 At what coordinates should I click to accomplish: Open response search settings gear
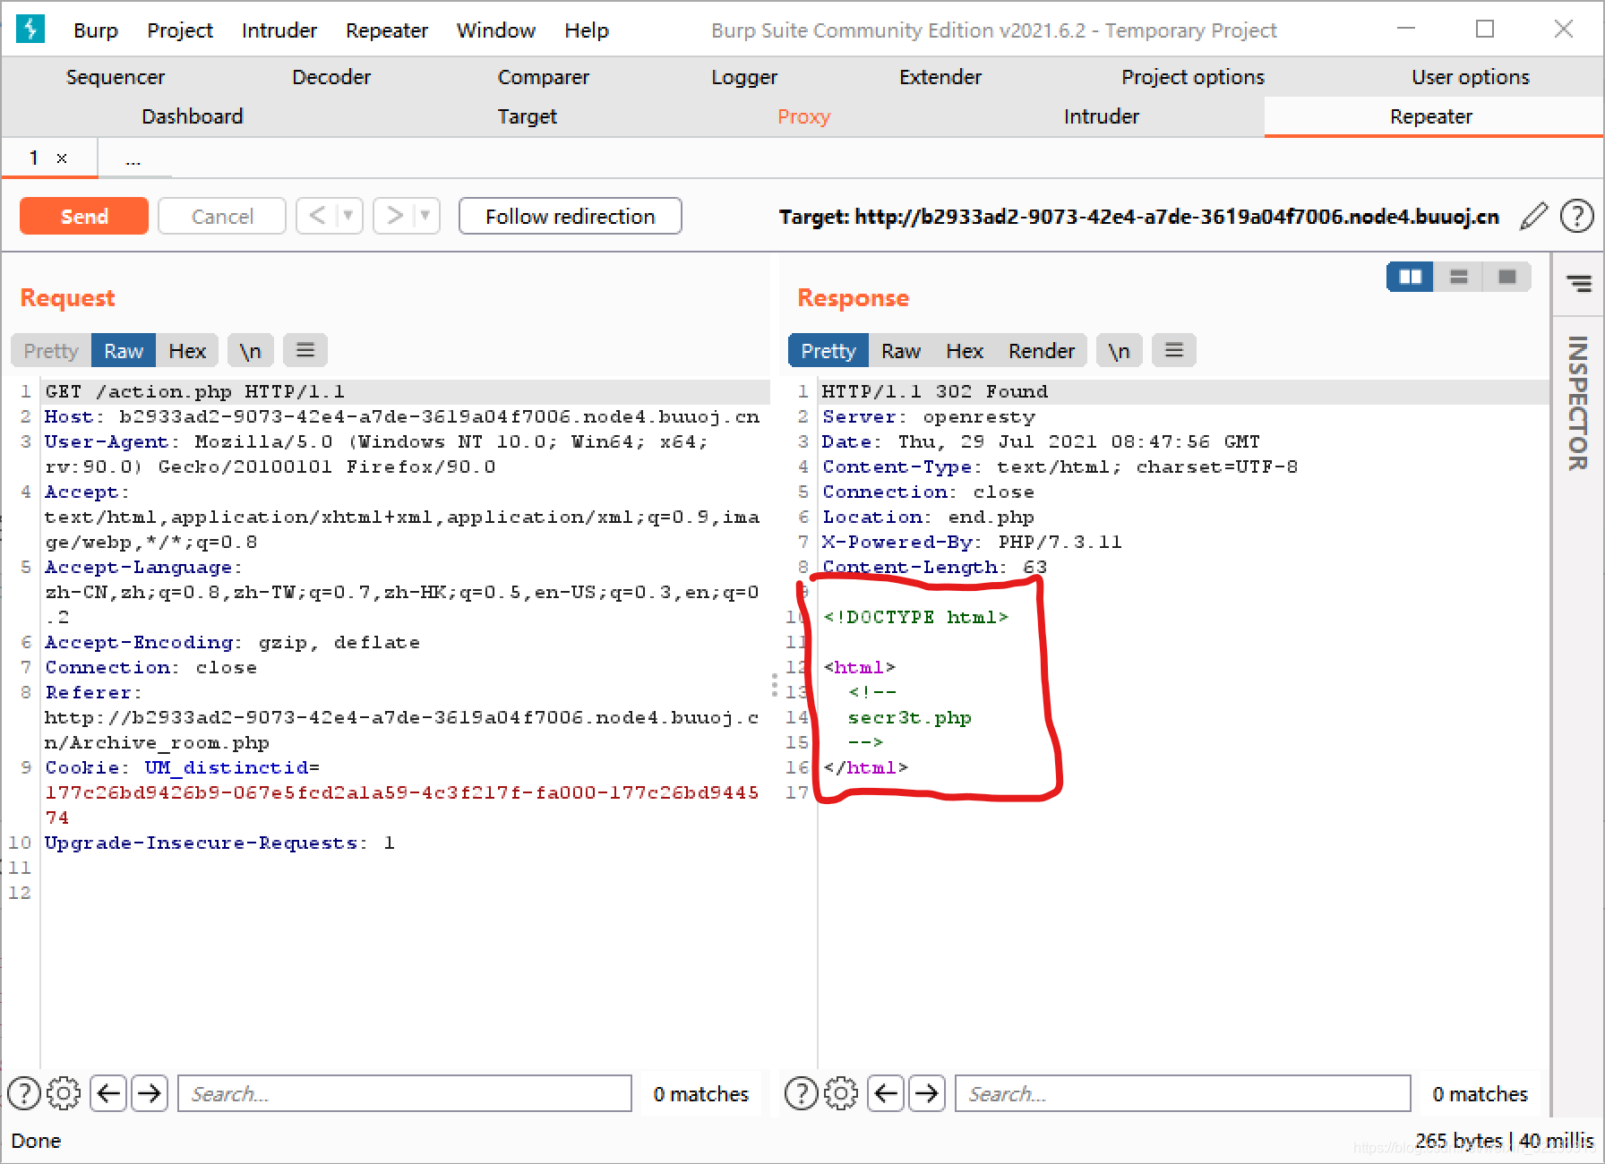tap(841, 1093)
